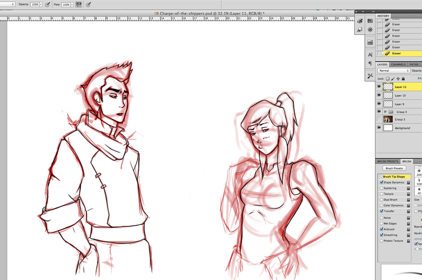The image size is (422, 280).
Task: Toggle the lock icon next to Wet Edges
Action: coord(408,223)
